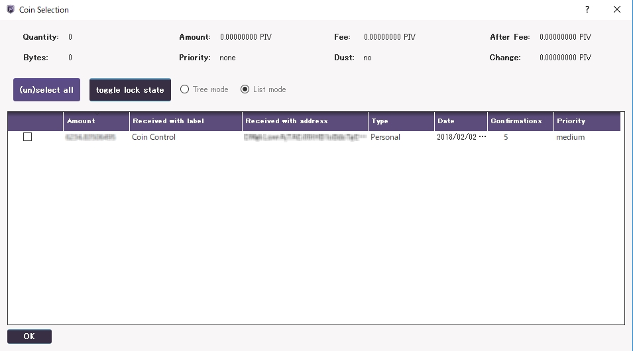Click the help question mark button
Viewport: 633px width, 351px height.
tap(587, 10)
